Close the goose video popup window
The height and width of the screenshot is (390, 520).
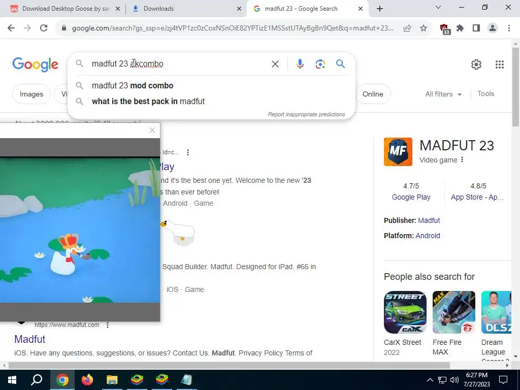tap(152, 130)
